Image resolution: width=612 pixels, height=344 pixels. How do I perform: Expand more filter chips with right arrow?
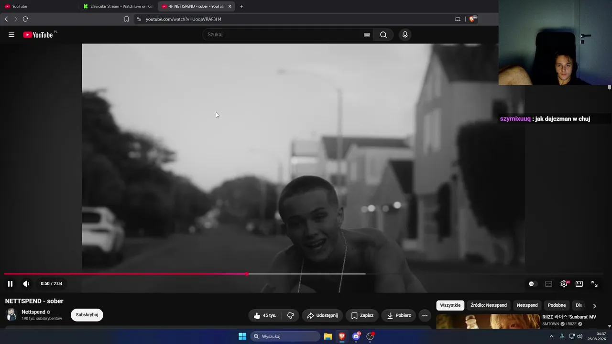pos(594,306)
